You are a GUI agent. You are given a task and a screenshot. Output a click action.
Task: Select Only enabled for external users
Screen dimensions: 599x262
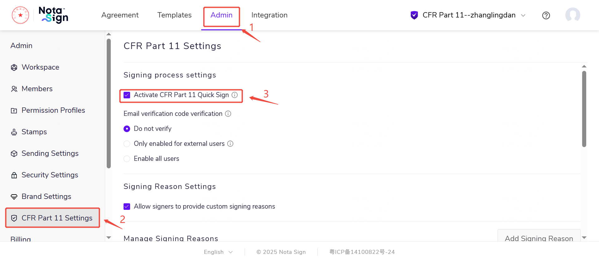[x=127, y=144]
